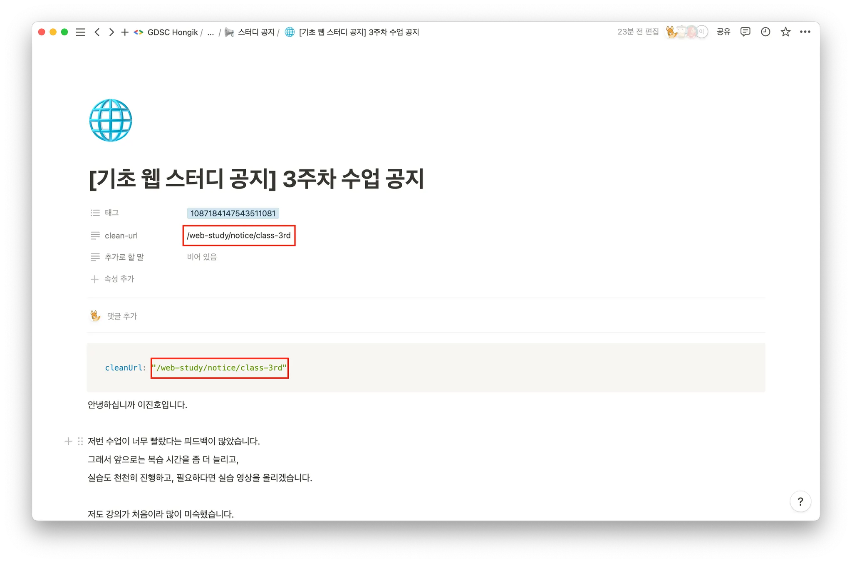Open the 스터디 공지 breadcrumb
Viewport: 852px width, 563px height.
pos(256,32)
